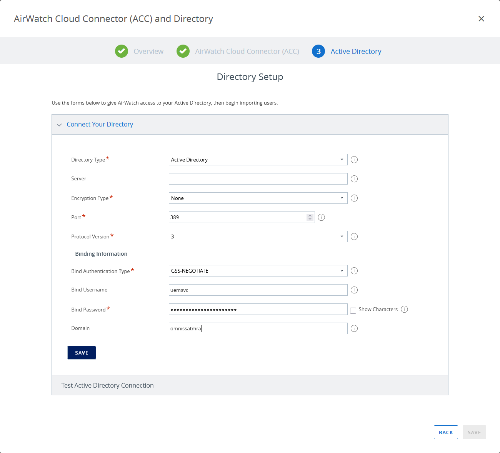Click info icon beside Show Characters
This screenshot has height=453, width=500.
[404, 309]
